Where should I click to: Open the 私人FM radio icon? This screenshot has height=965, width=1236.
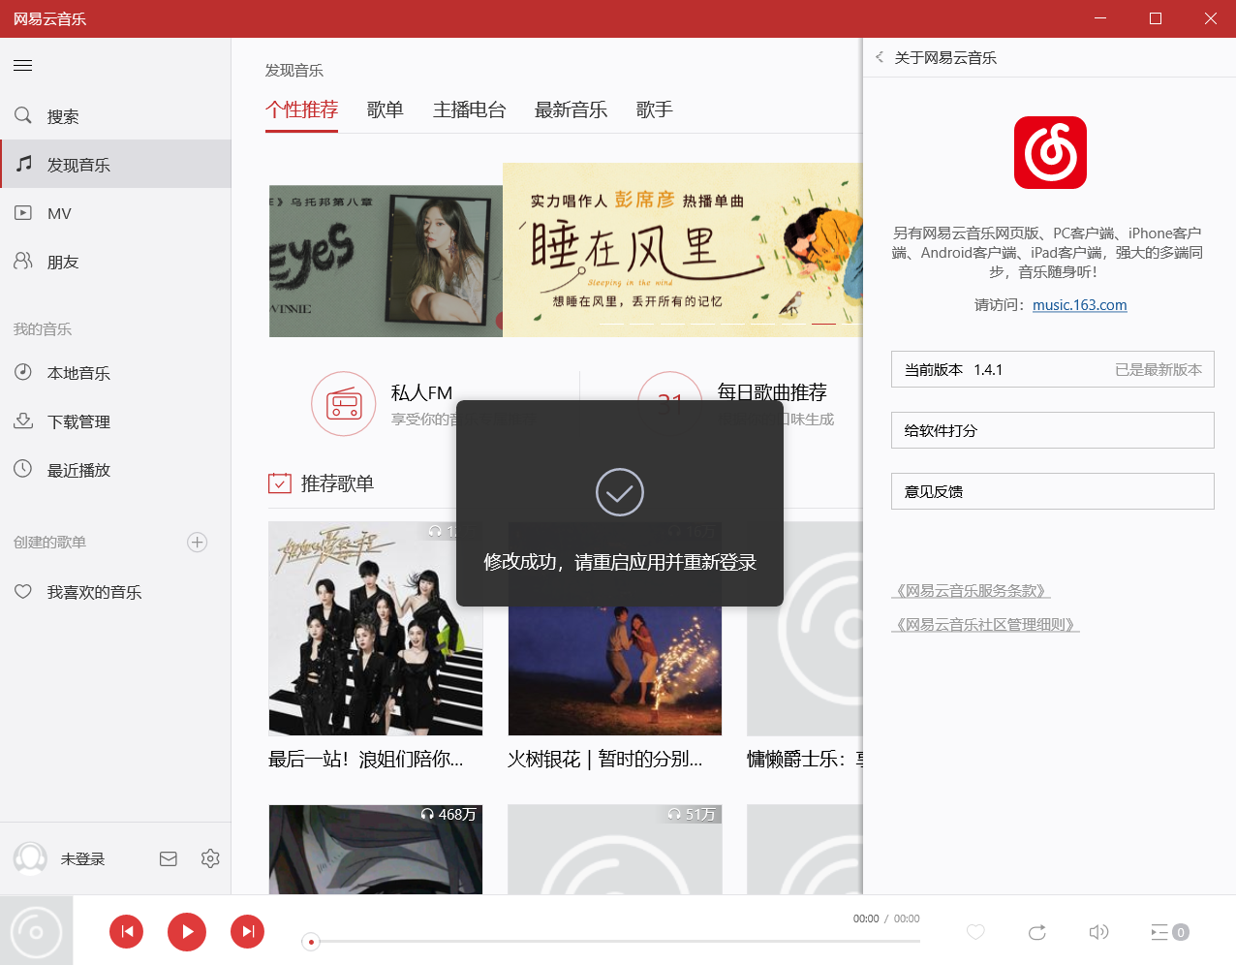tap(344, 404)
